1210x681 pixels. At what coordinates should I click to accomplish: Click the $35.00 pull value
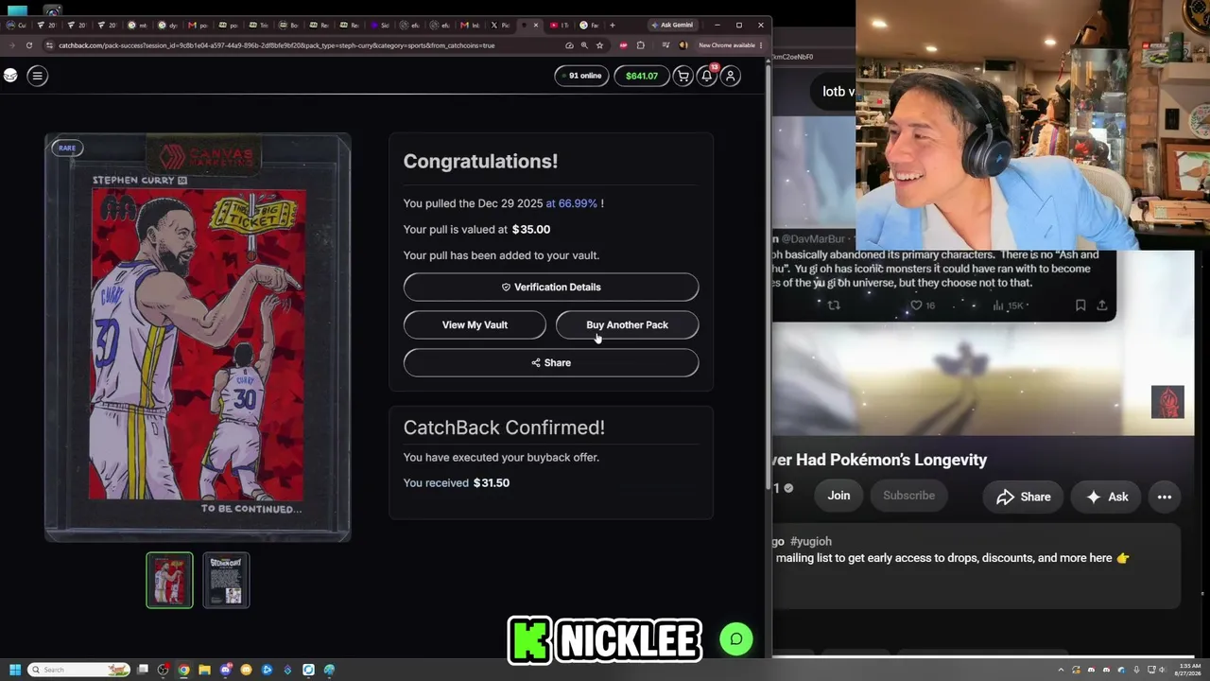pyautogui.click(x=531, y=229)
